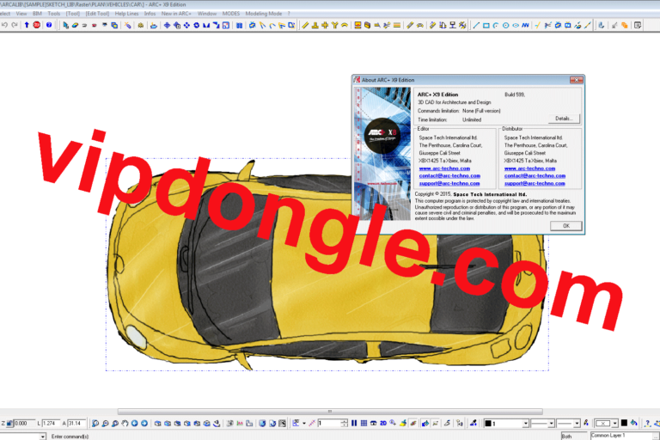This screenshot has height=440, width=660.
Task: Click the pan hand icon in bottom toolbar
Action: (x=125, y=424)
